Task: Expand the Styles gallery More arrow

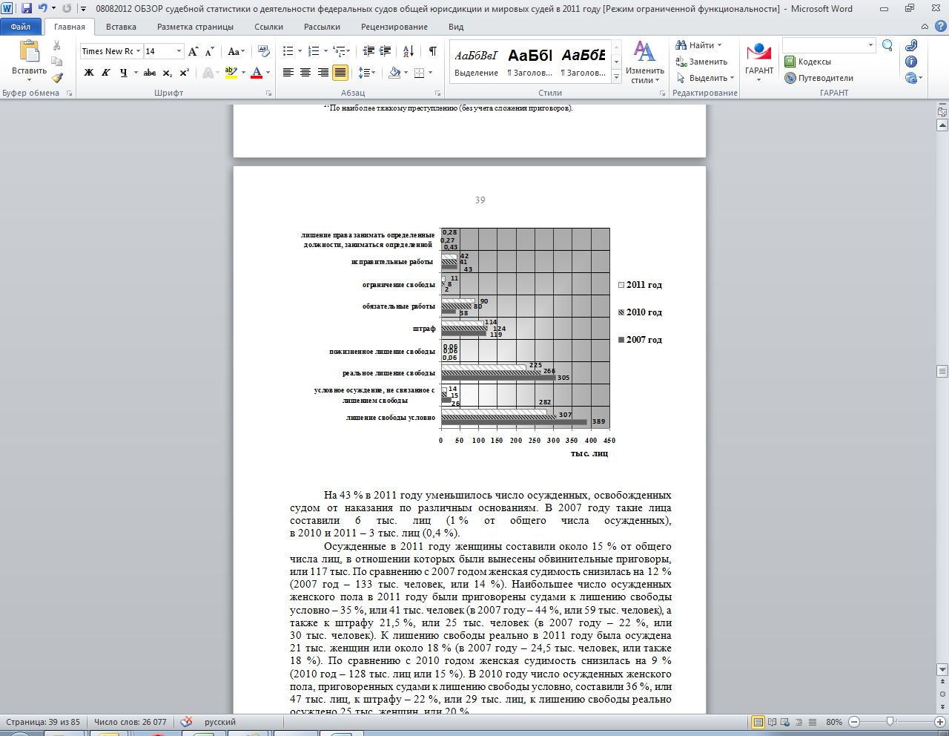Action: tap(616, 76)
